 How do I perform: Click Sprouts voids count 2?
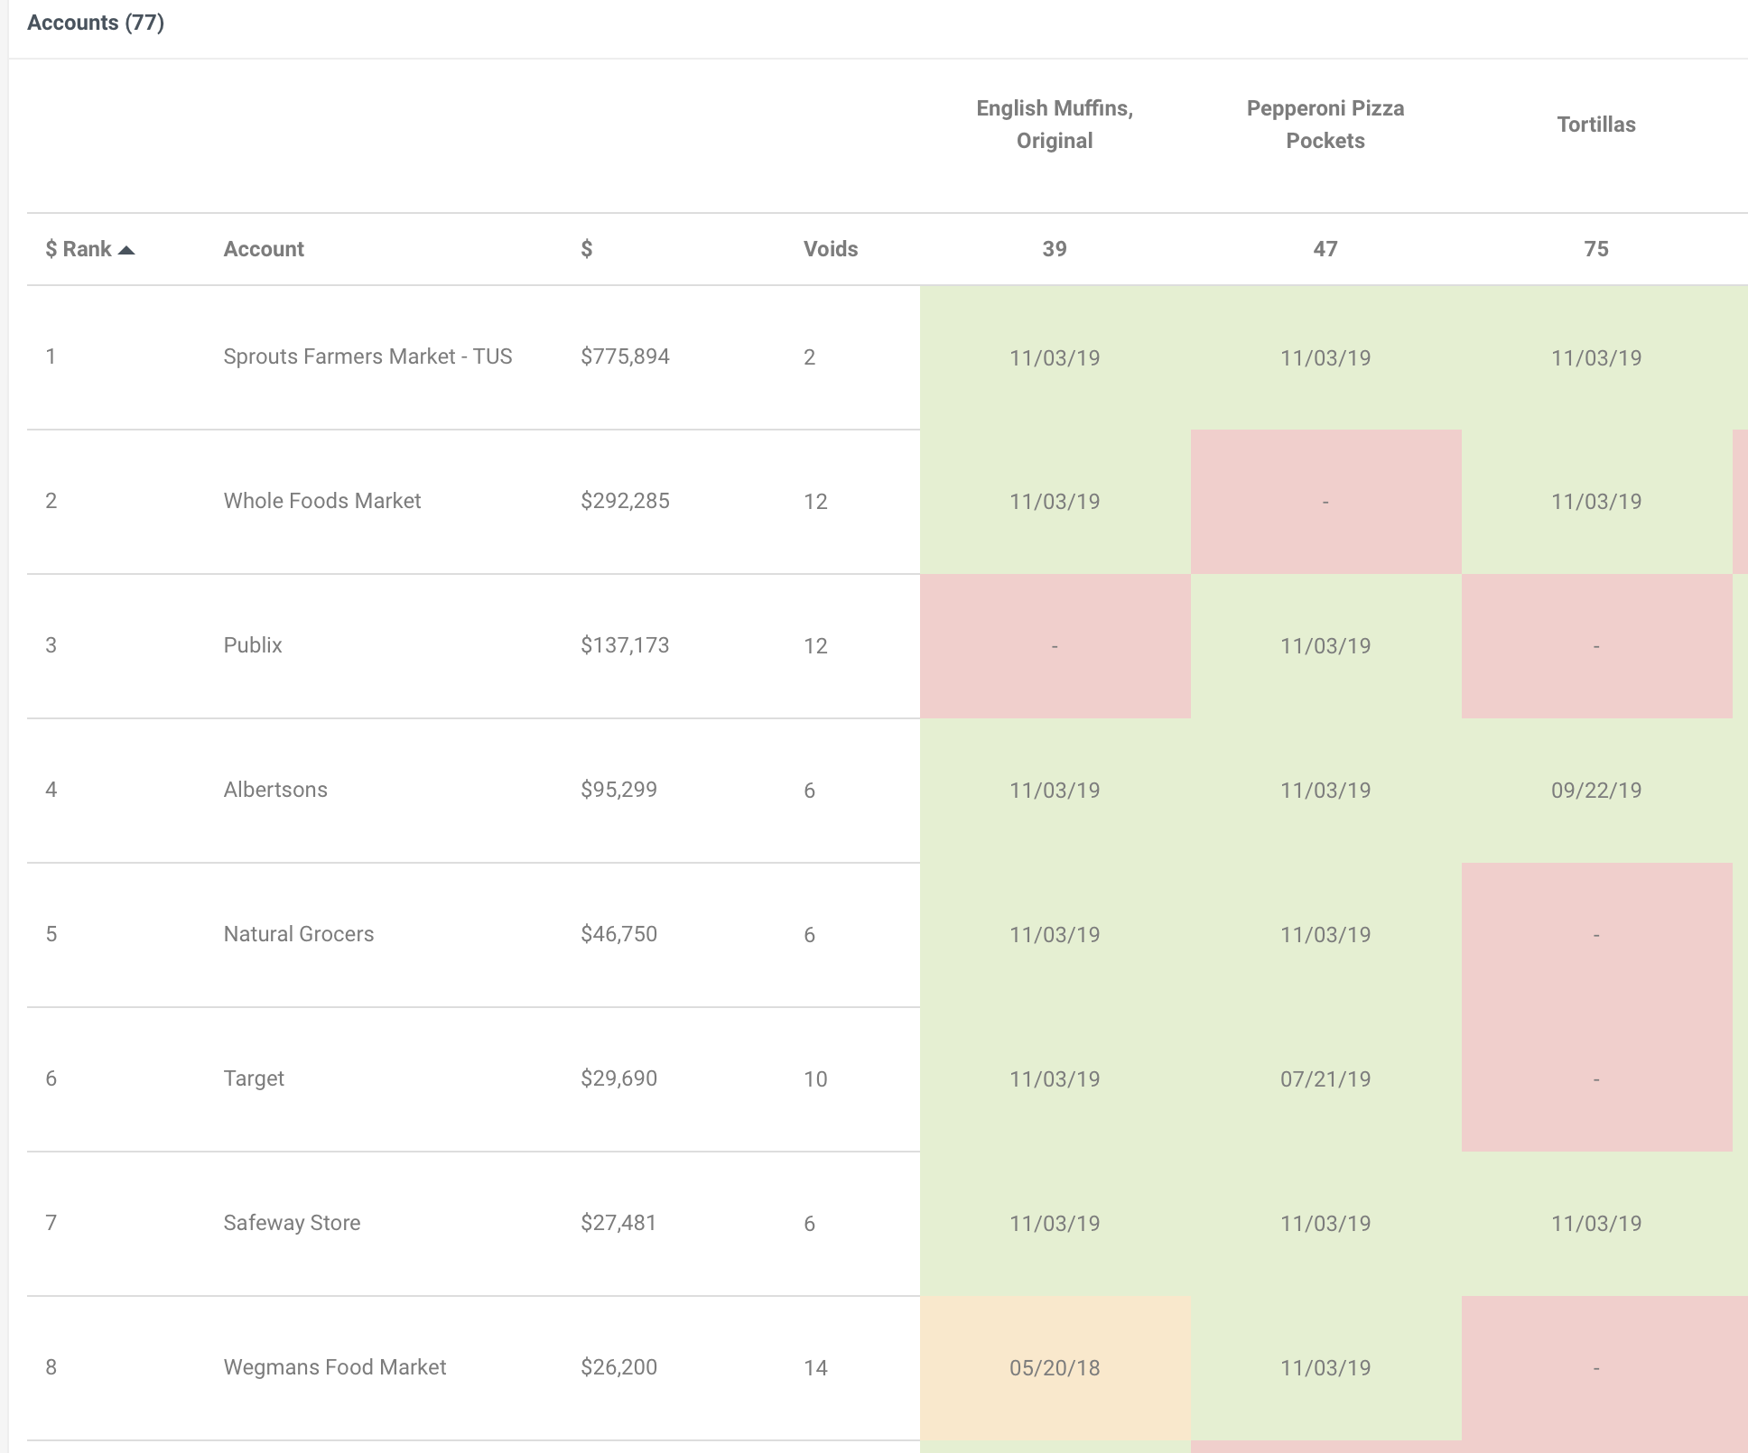click(x=810, y=357)
